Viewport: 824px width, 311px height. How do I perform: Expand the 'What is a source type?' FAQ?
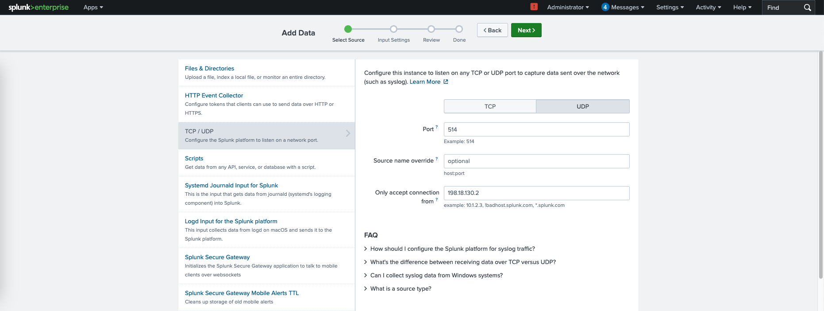pos(400,289)
